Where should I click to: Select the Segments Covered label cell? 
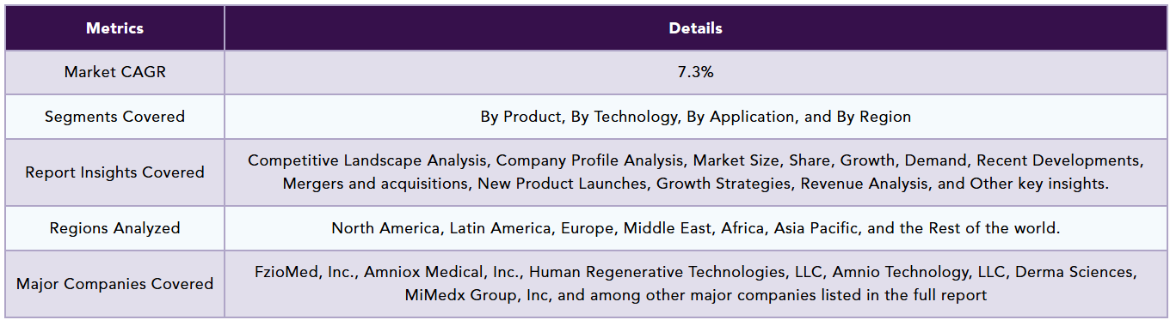[114, 117]
